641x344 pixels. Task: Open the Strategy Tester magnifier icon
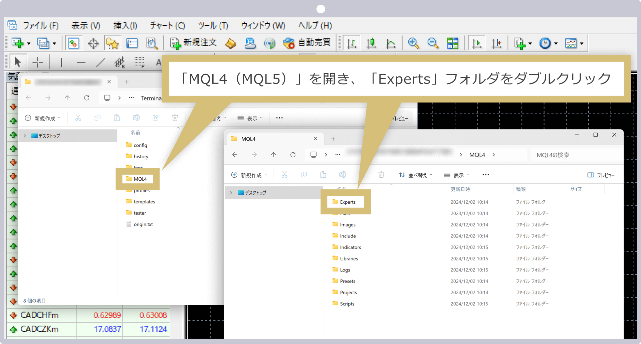[152, 43]
